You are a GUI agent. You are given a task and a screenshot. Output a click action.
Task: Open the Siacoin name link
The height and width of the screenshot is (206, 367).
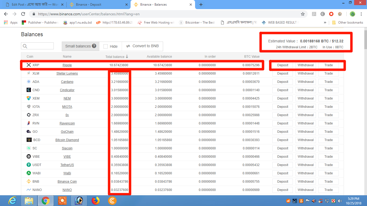click(x=67, y=148)
